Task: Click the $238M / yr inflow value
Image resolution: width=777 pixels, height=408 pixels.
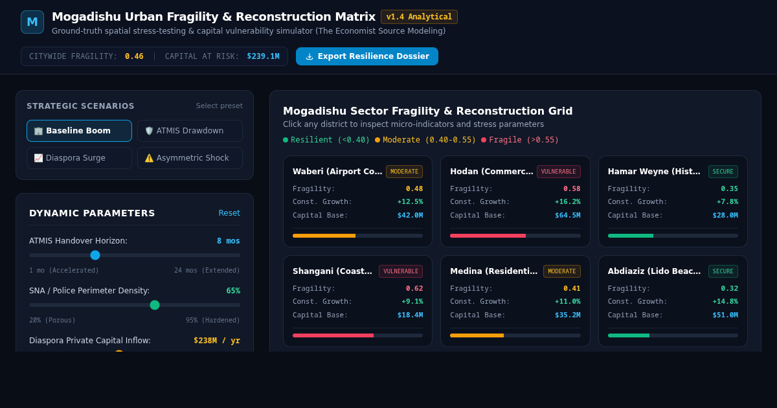Action: (217, 341)
